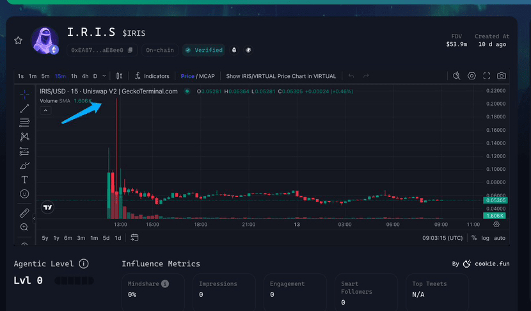Select the forecasting and measurement tool
531x311 pixels.
[24, 151]
